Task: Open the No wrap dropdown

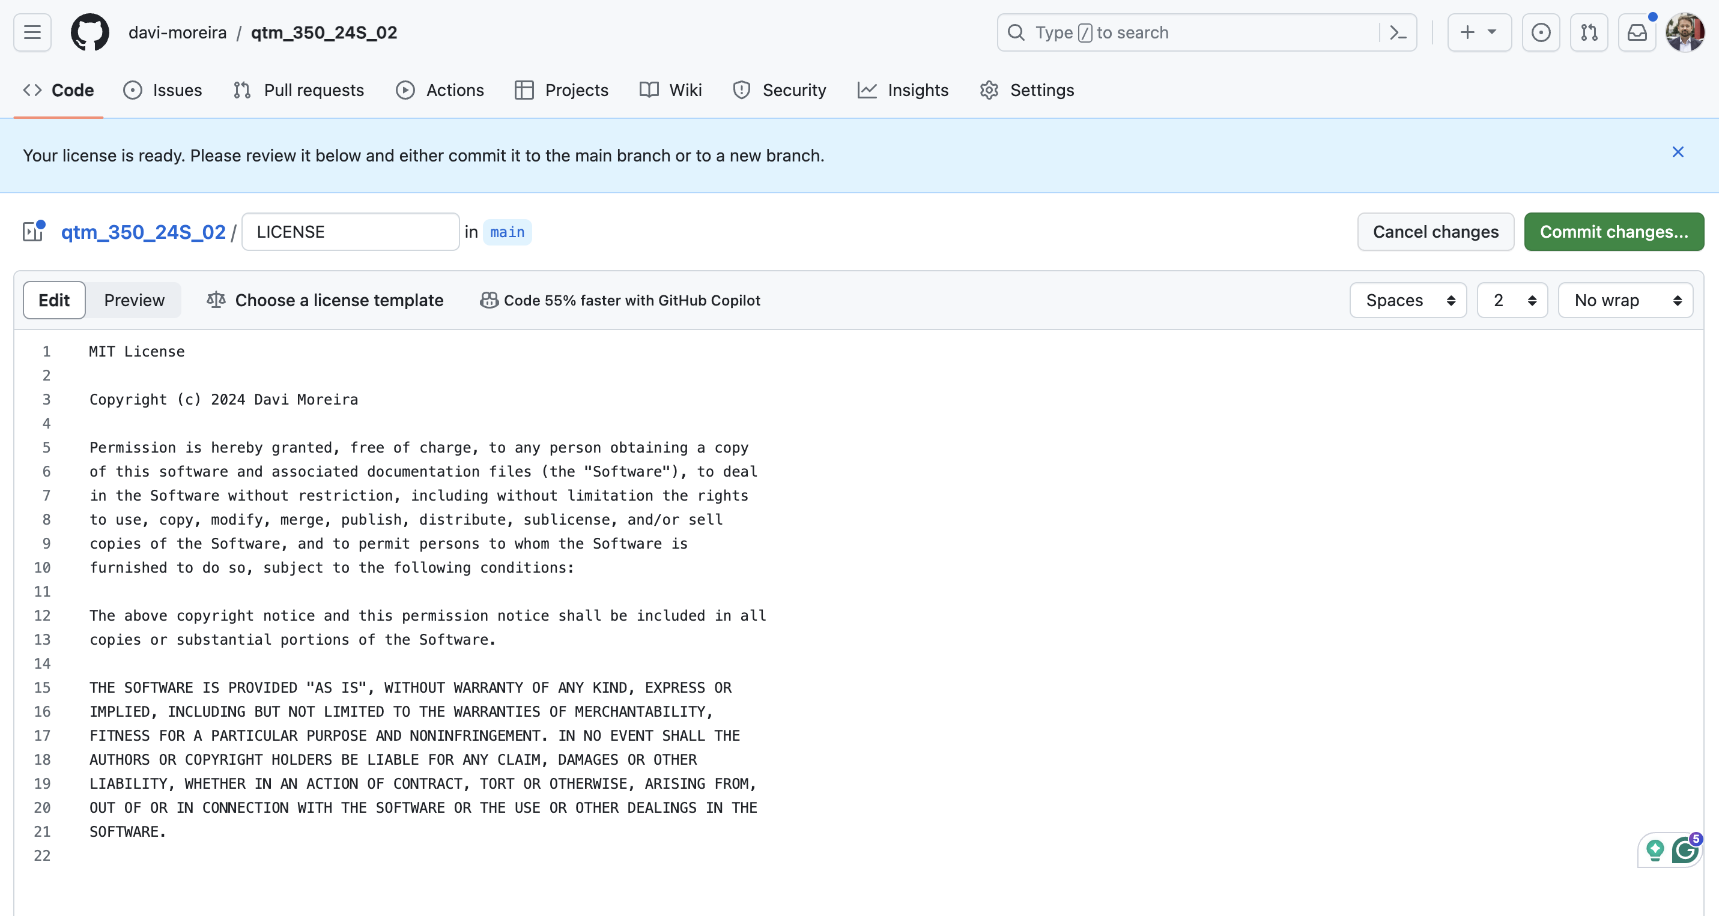Action: (1625, 300)
